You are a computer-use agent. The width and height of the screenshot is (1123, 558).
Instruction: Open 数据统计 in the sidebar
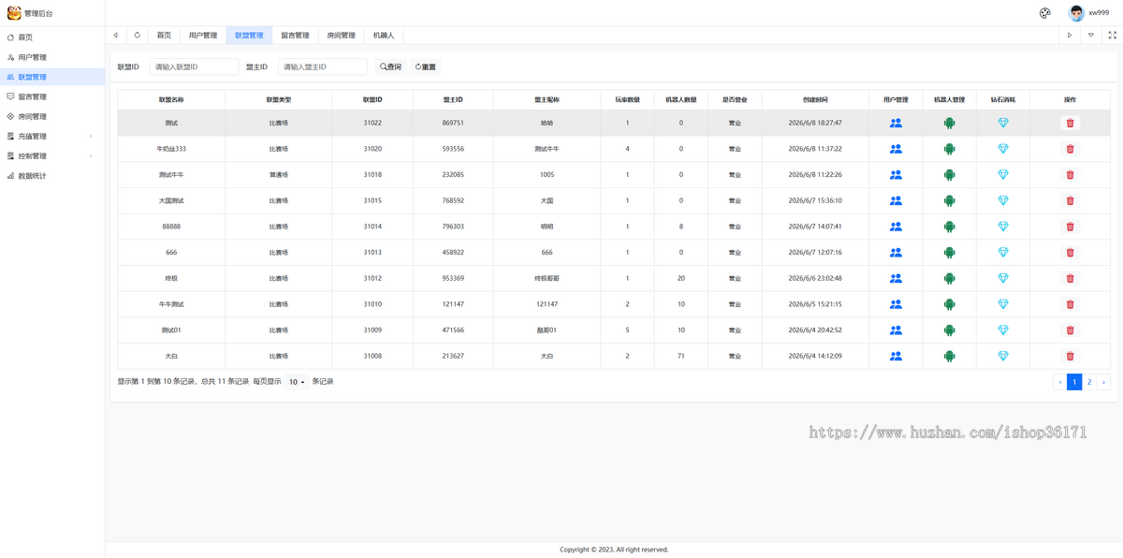pos(52,176)
